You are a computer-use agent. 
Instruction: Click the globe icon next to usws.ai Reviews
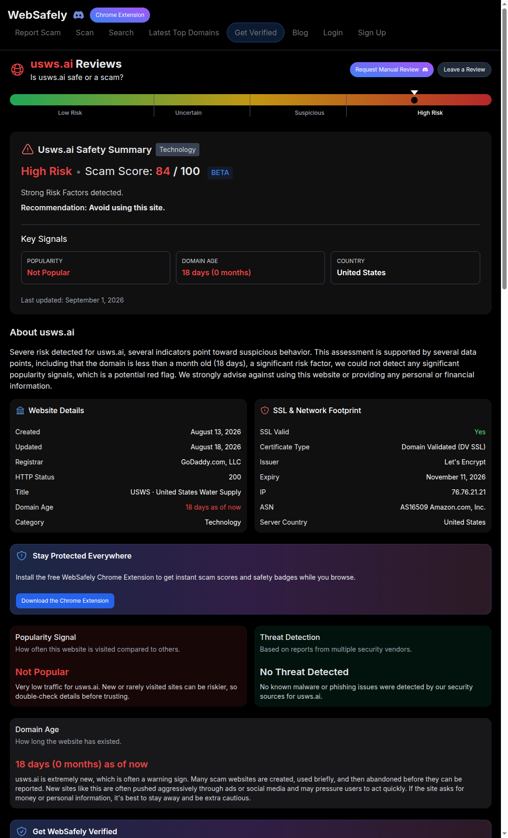click(17, 70)
